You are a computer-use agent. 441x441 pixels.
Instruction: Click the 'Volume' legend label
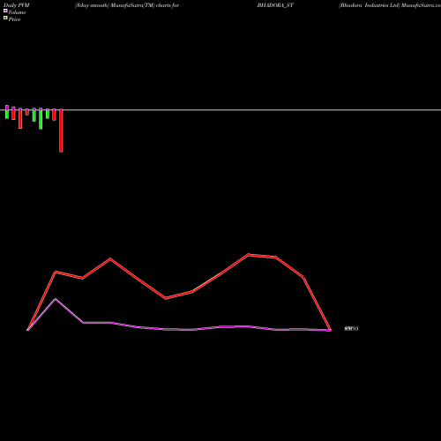(17, 12)
